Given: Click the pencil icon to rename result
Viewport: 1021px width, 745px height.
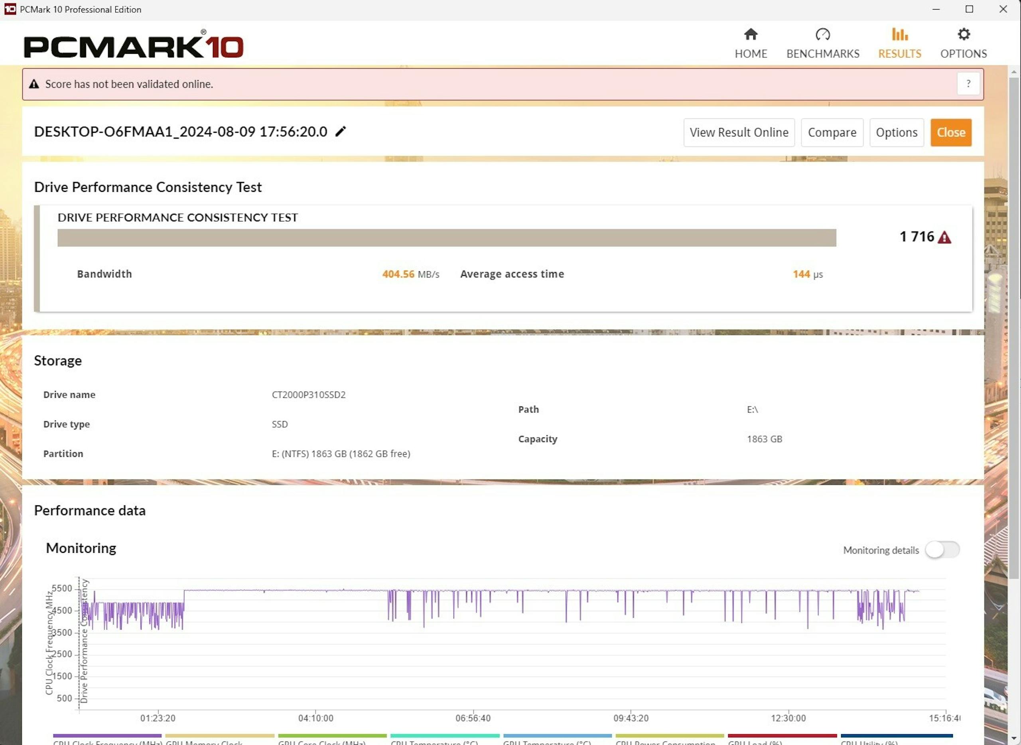Looking at the screenshot, I should pos(341,131).
